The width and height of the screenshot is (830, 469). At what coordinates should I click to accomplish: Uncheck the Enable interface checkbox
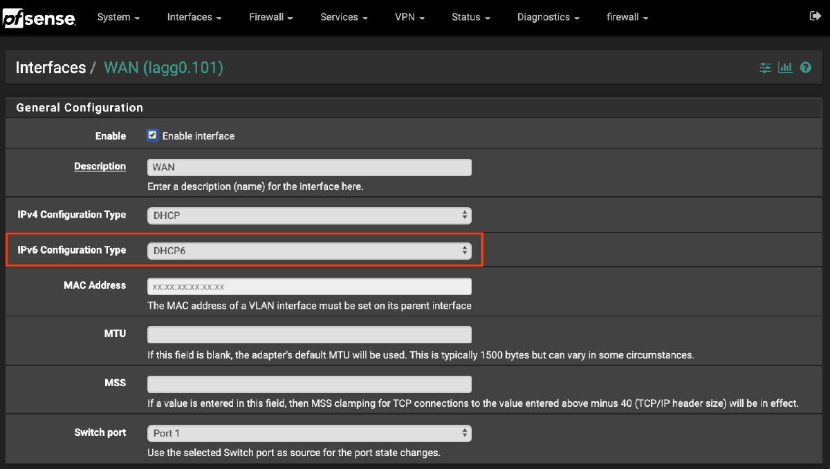pos(152,135)
